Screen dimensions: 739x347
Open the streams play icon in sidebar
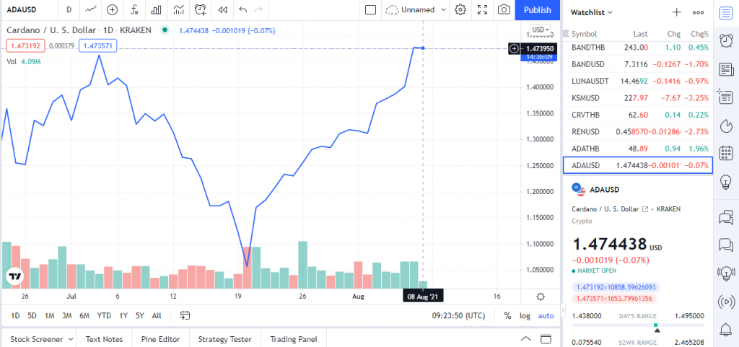coord(726,301)
